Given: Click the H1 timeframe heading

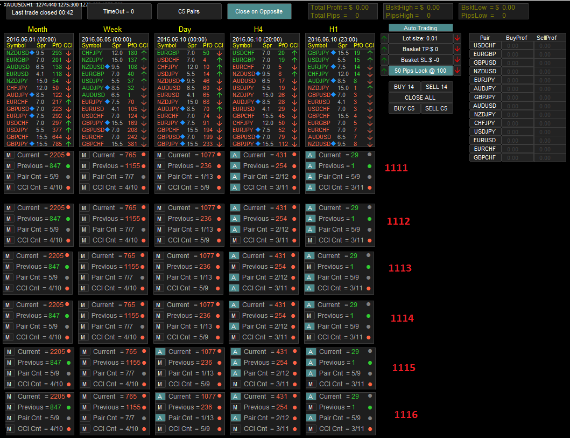Looking at the screenshot, I should click(333, 29).
